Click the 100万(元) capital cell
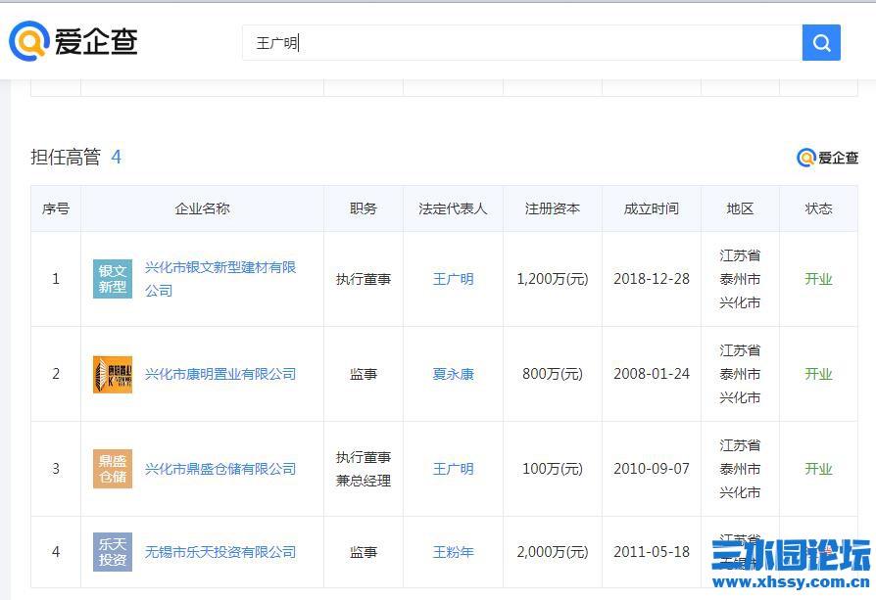The image size is (876, 600). point(553,469)
